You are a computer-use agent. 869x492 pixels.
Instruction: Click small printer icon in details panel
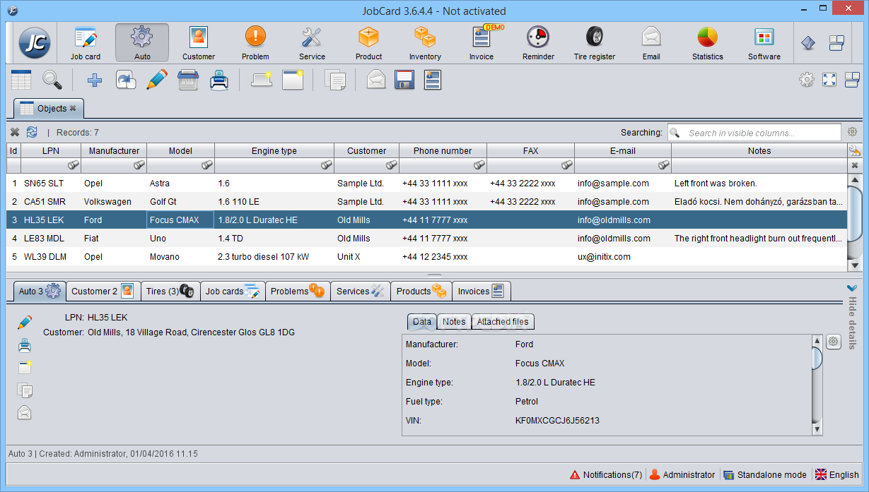click(x=25, y=345)
